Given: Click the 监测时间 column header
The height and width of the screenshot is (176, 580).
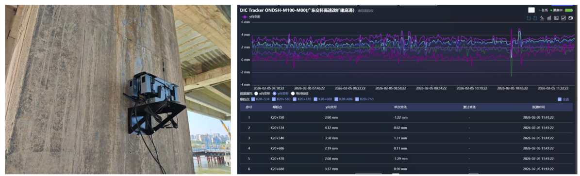Looking at the screenshot, I should [x=538, y=107].
